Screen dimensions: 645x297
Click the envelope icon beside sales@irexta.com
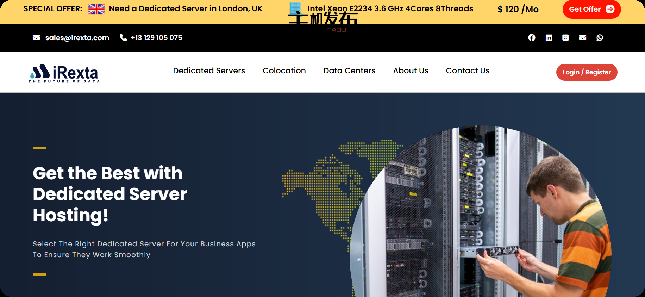[36, 38]
